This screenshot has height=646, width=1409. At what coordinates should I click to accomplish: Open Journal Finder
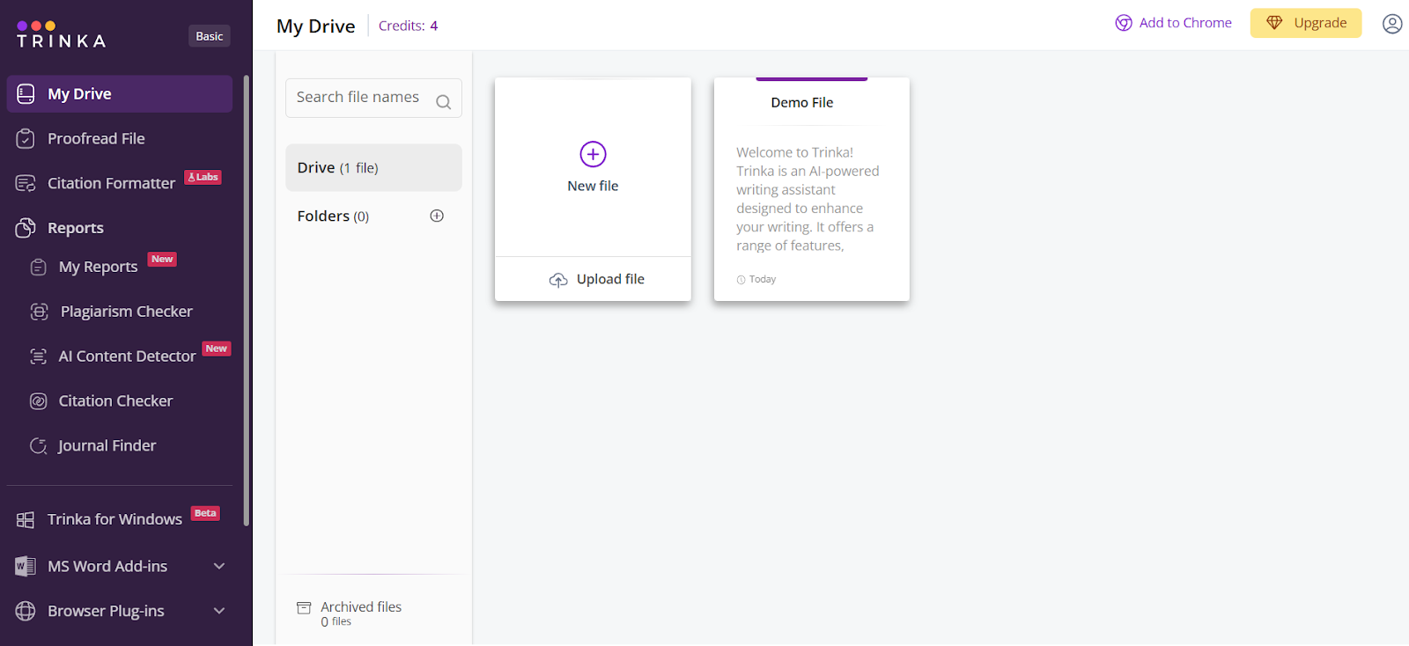pyautogui.click(x=107, y=446)
